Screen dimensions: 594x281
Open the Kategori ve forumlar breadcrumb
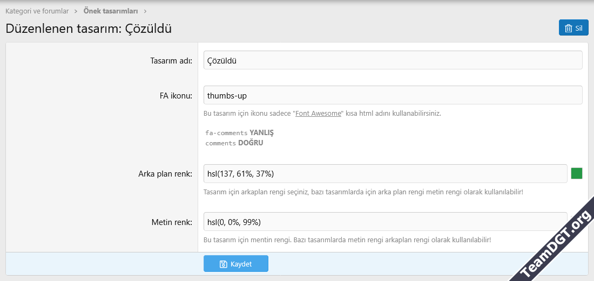click(37, 11)
